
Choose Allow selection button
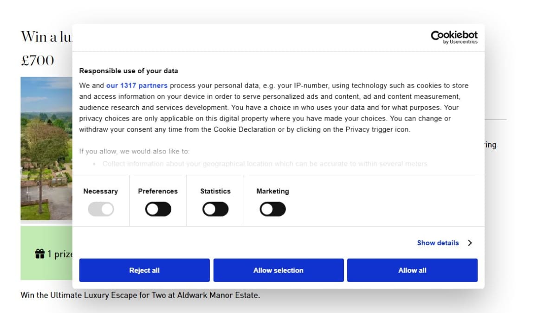tap(278, 270)
